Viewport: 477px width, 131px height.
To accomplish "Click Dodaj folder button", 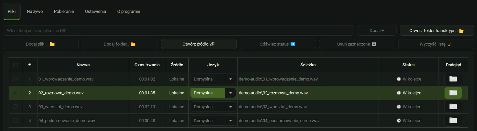I will [x=120, y=44].
